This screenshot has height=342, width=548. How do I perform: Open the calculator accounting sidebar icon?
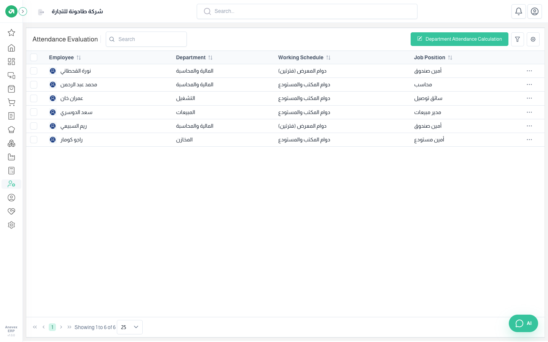(11, 171)
